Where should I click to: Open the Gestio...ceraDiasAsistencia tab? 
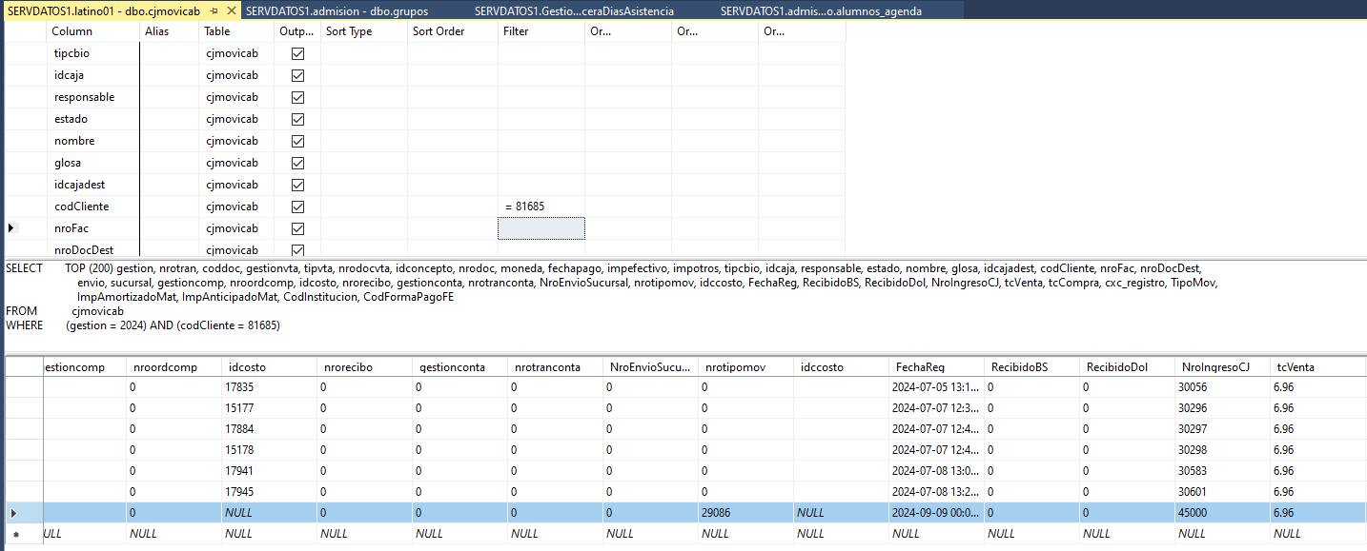click(x=574, y=10)
